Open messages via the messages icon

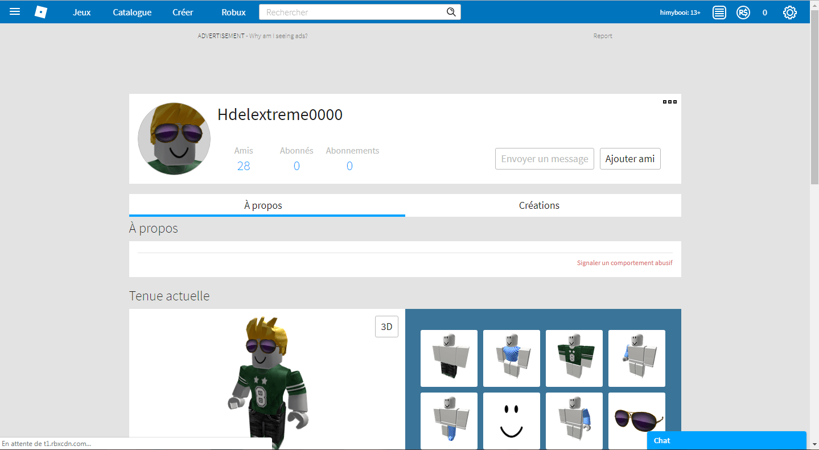[x=718, y=11]
